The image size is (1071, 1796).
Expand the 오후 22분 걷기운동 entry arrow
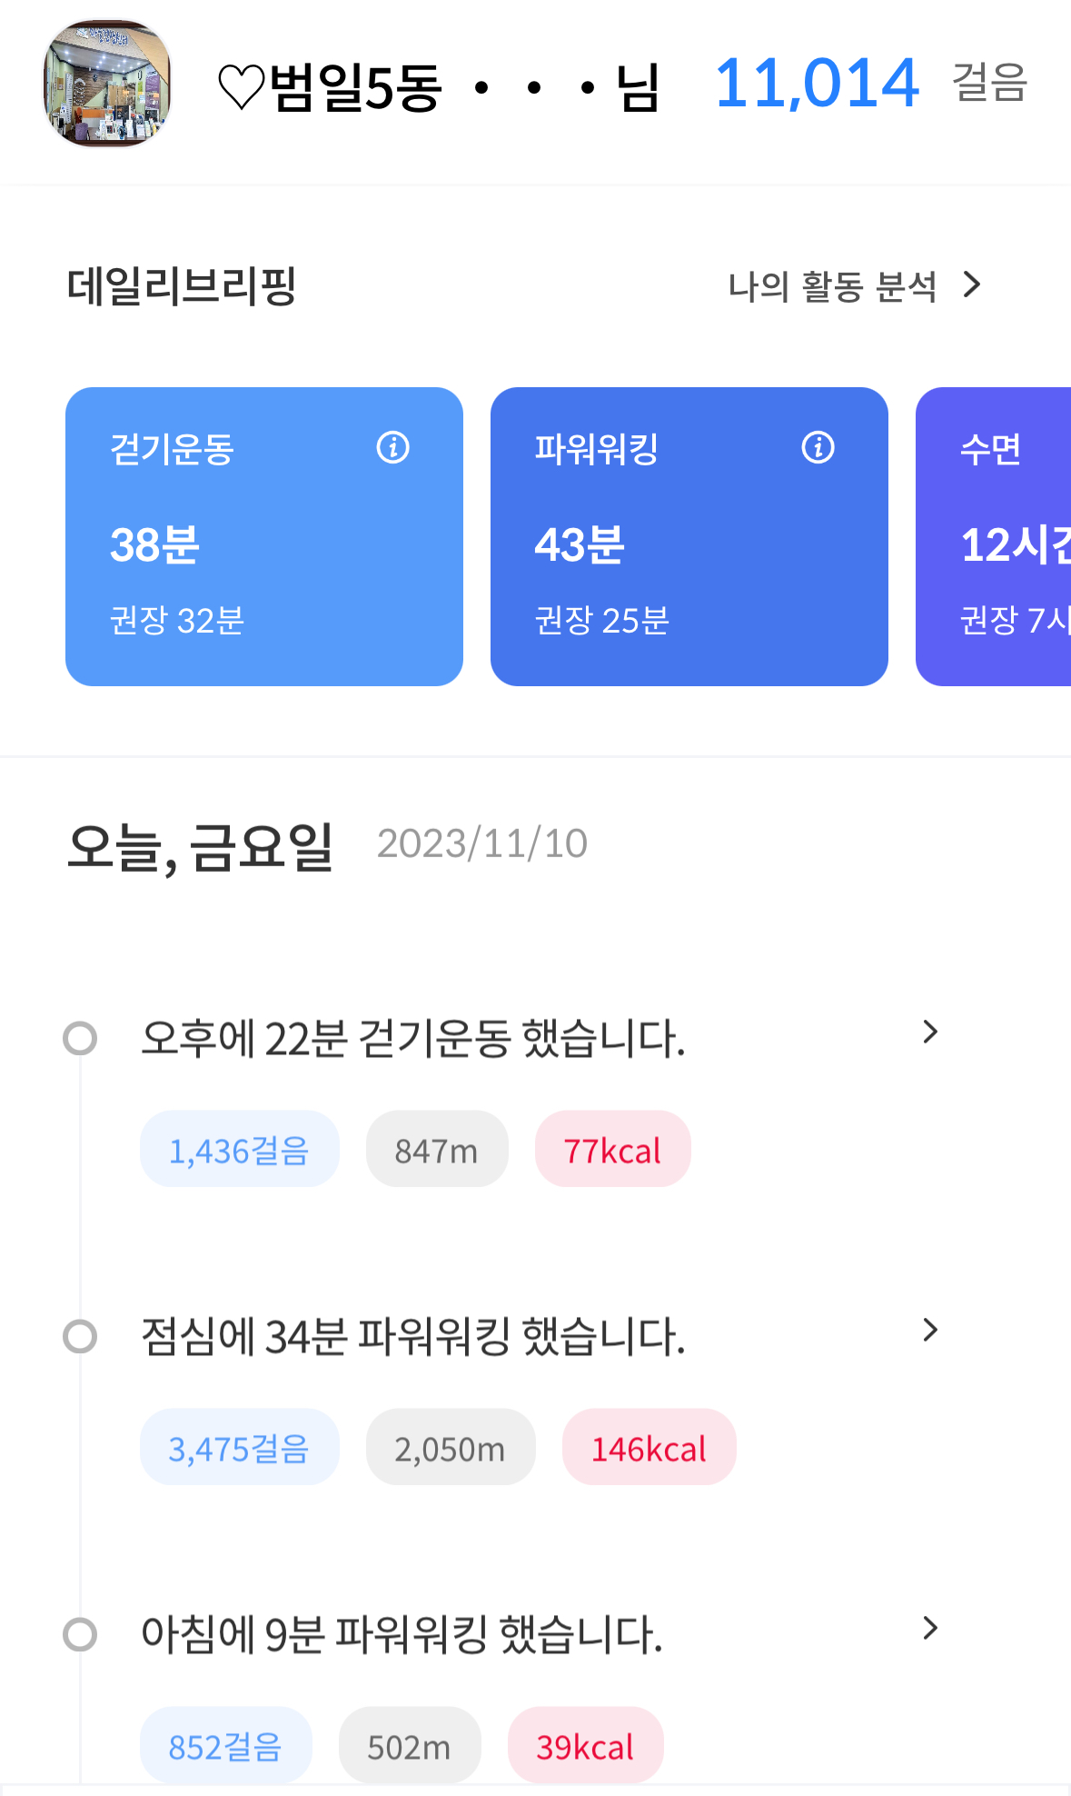pyautogui.click(x=929, y=1033)
